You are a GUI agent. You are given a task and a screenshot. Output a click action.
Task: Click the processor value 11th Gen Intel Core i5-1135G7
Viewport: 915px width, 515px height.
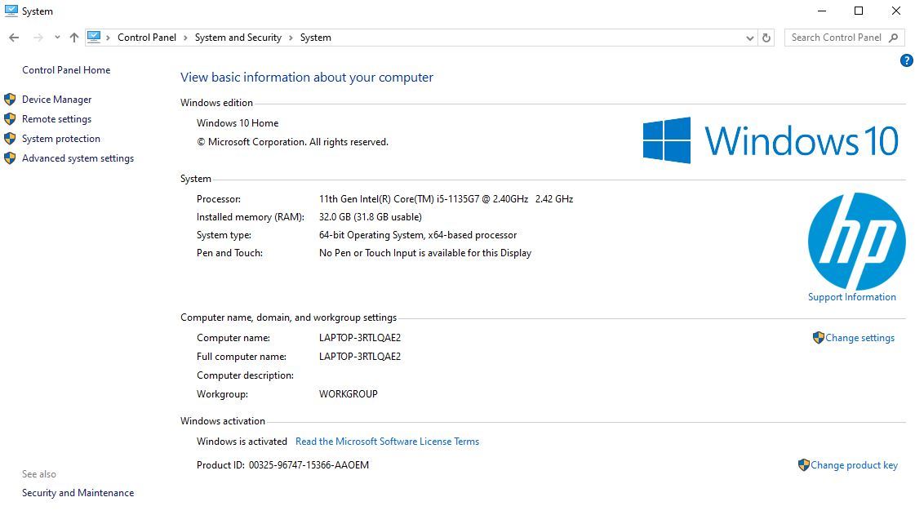446,199
